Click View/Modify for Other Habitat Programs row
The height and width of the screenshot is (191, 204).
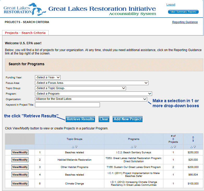(20, 167)
